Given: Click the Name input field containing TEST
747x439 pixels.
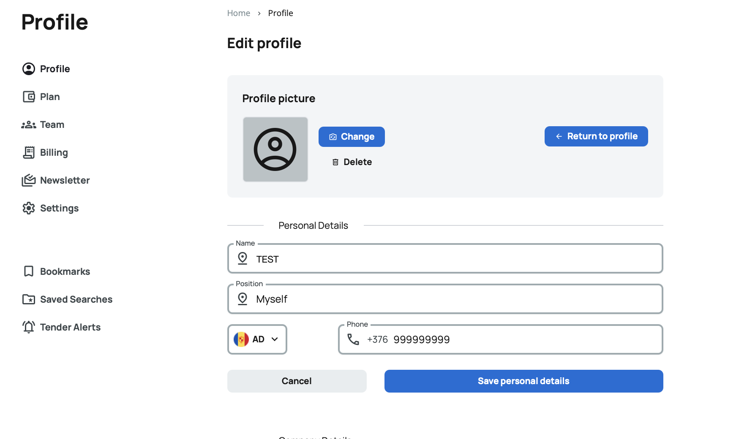Looking at the screenshot, I should [456, 259].
